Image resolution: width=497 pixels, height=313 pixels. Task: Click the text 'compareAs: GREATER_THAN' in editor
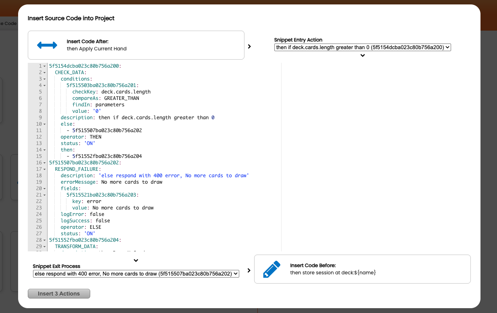point(106,98)
